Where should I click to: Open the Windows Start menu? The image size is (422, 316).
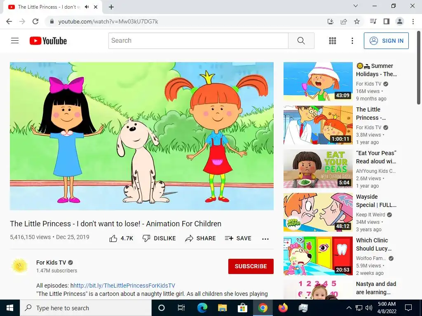(10, 308)
